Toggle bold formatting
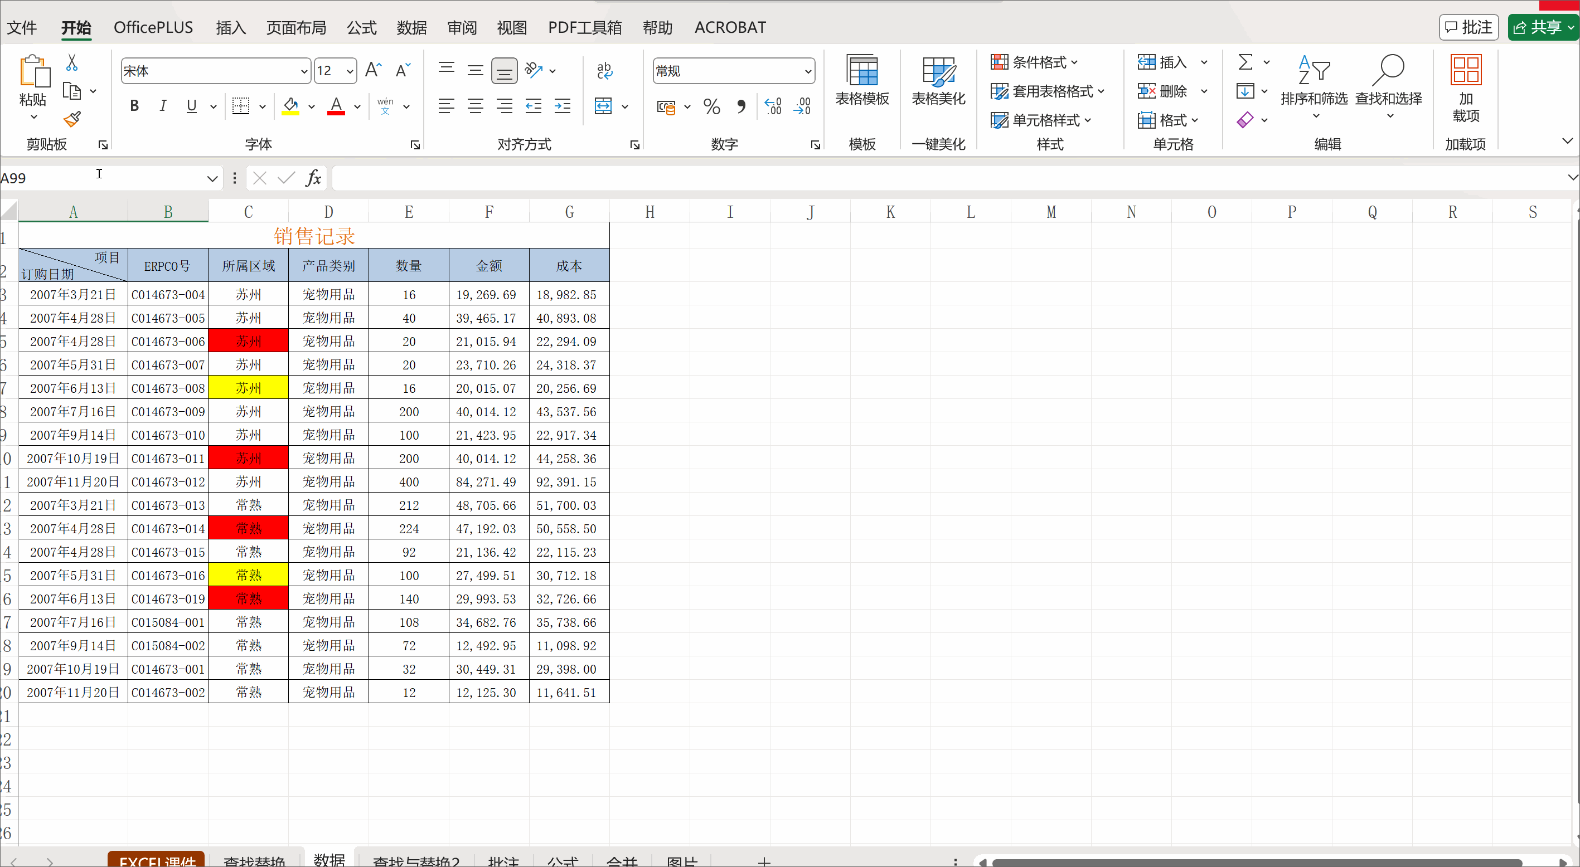The height and width of the screenshot is (867, 1580). click(134, 105)
